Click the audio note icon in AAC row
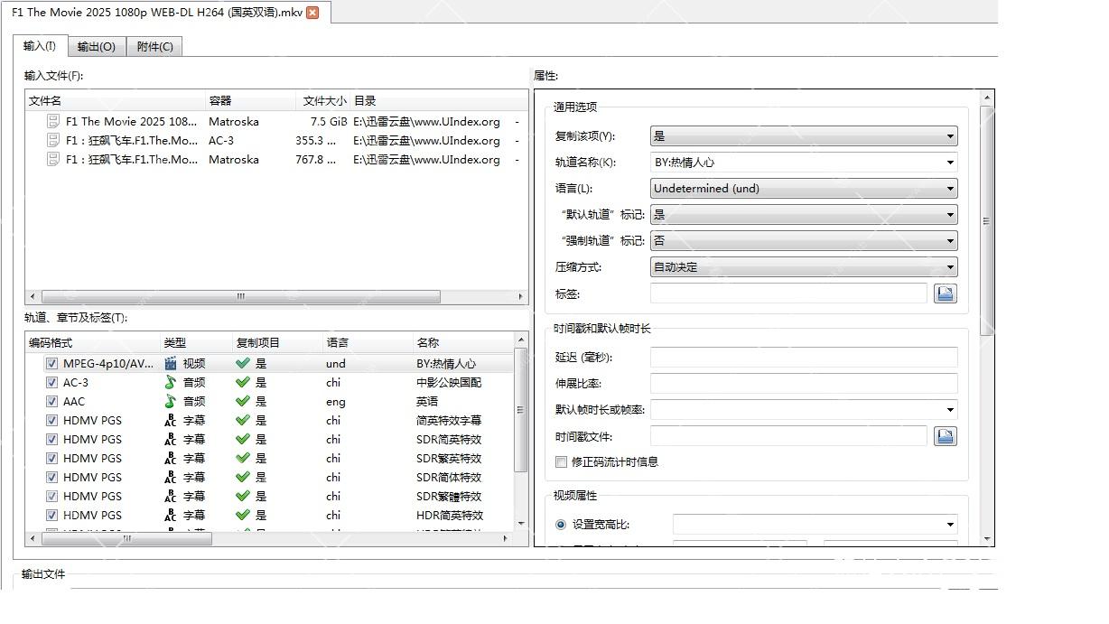 coord(171,402)
